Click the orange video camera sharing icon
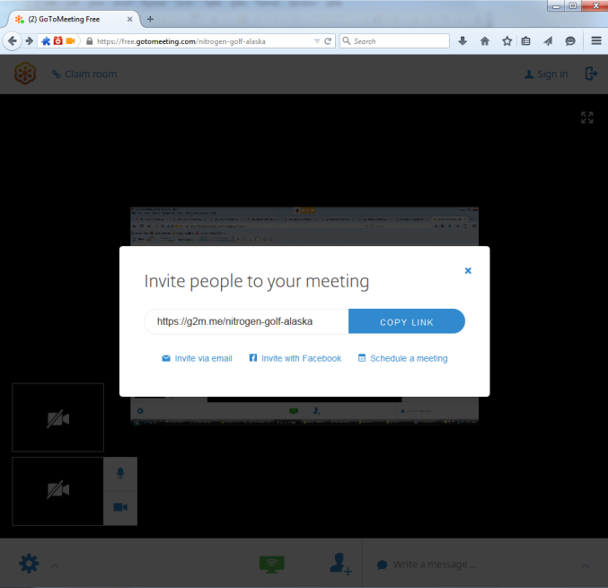Screen dimensions: 608x588 point(71,40)
